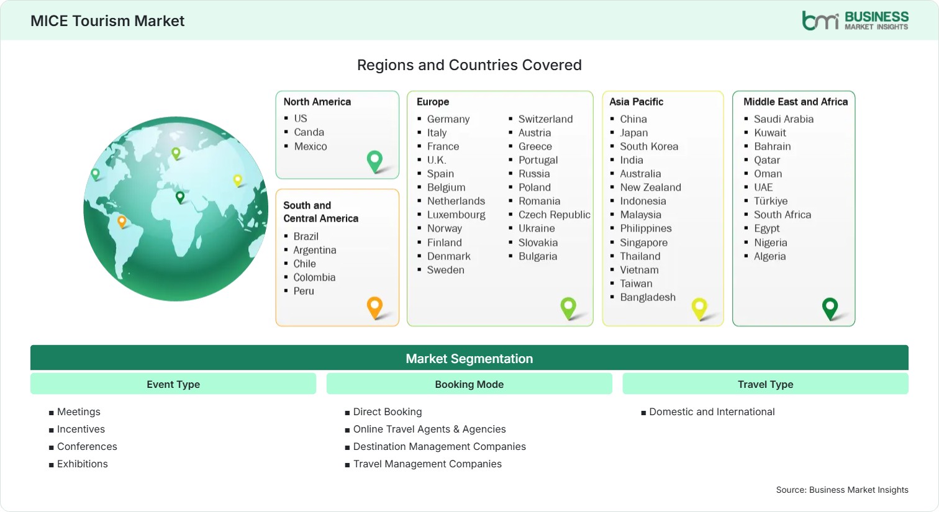Click South Korea in the Asia Pacific list
The image size is (939, 512).
649,146
